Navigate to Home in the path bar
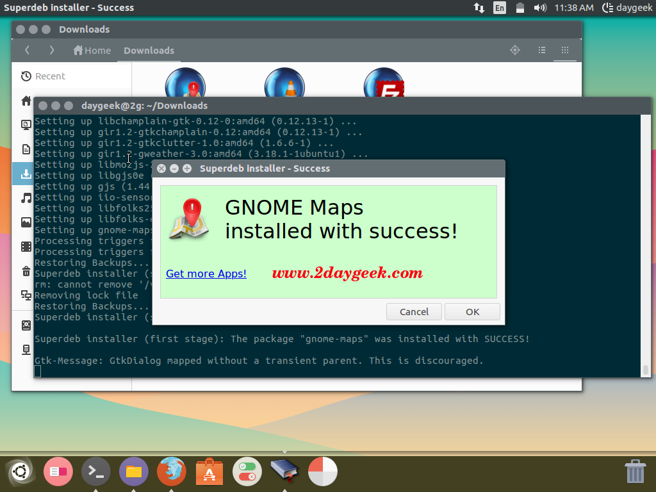This screenshot has height=492, width=656. [x=92, y=51]
